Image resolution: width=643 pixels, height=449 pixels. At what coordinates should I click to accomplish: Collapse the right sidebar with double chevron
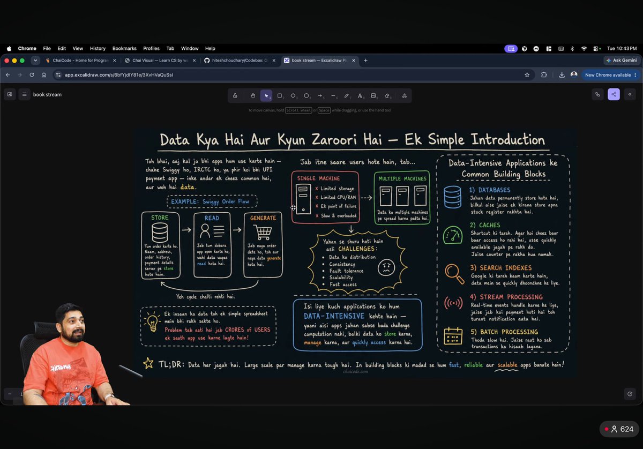coord(630,94)
